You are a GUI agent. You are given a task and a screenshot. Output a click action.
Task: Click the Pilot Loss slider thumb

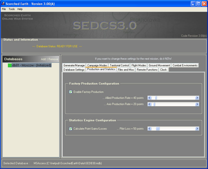click(x=158, y=129)
